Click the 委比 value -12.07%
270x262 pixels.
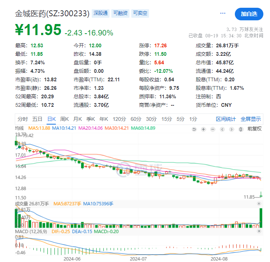tap(163, 71)
